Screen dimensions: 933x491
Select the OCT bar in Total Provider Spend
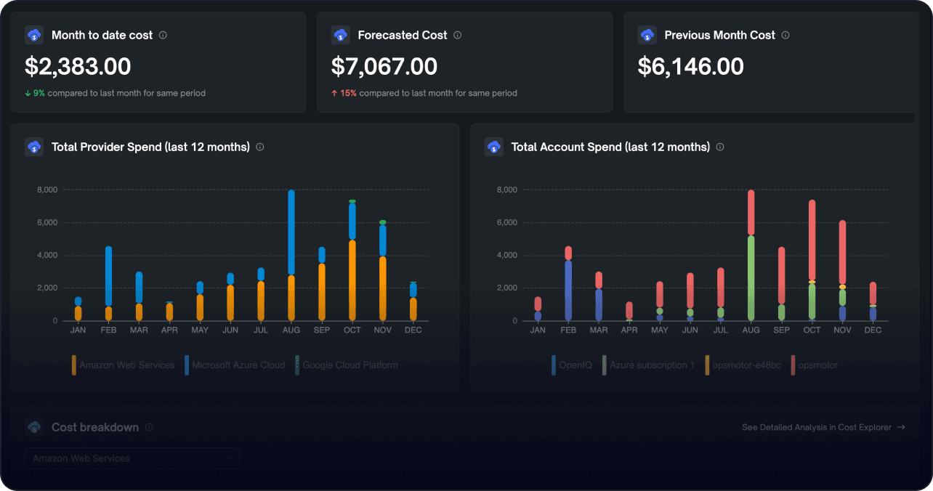click(x=352, y=260)
